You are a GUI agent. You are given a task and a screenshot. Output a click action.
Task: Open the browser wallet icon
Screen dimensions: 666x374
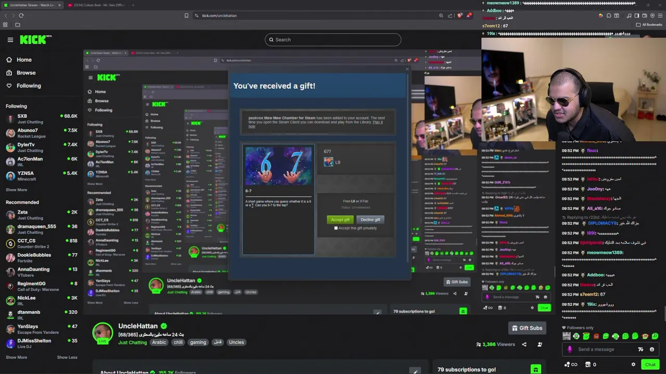[644, 16]
